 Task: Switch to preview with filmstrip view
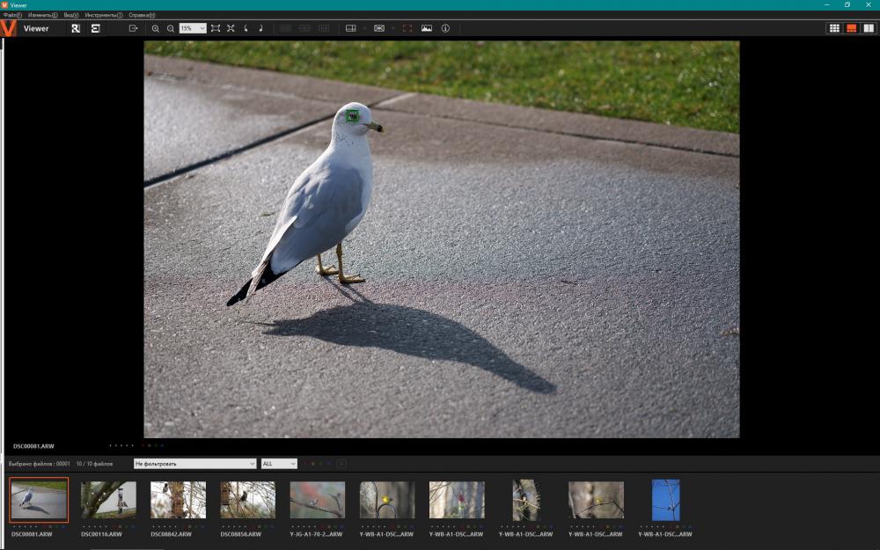point(851,28)
